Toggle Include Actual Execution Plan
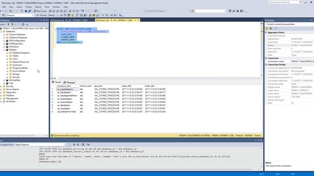This screenshot has height=176, width=314. tap(77, 15)
